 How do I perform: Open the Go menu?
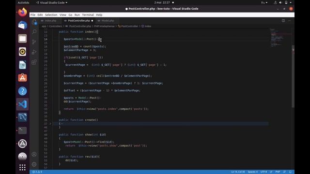click(x=70, y=15)
